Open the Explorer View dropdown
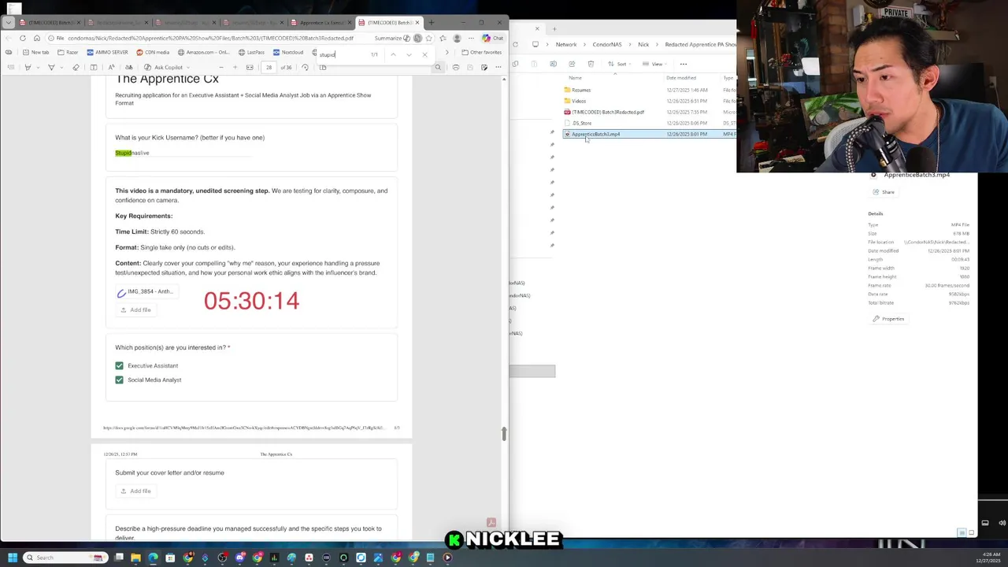Image resolution: width=1008 pixels, height=567 pixels. (655, 64)
